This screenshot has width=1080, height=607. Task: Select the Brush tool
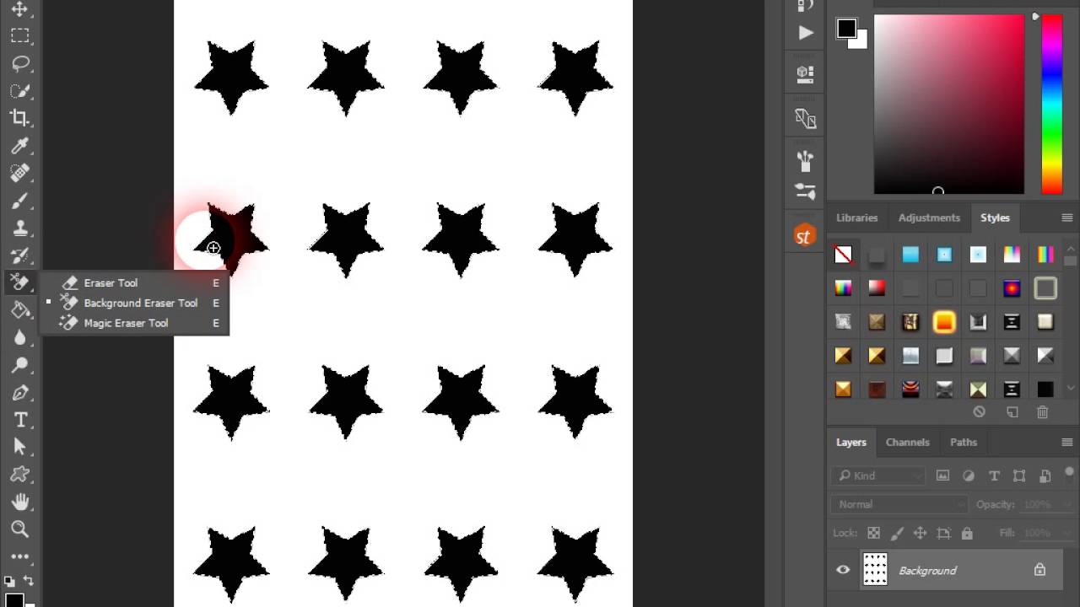19,201
